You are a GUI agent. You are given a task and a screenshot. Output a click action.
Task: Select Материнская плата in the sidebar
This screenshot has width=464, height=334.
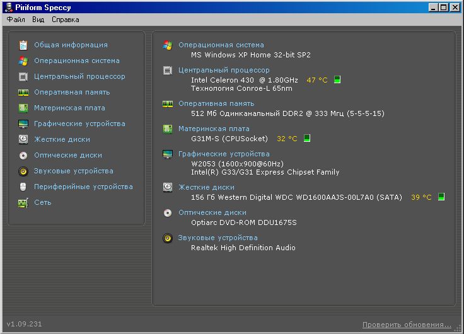69,108
